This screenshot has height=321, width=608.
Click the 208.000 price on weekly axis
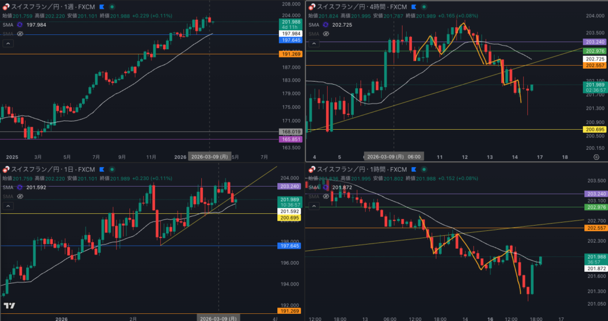(291, 4)
